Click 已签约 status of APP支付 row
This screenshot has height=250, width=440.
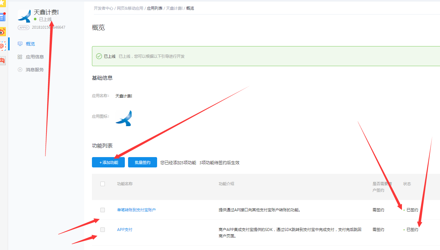tap(412, 230)
